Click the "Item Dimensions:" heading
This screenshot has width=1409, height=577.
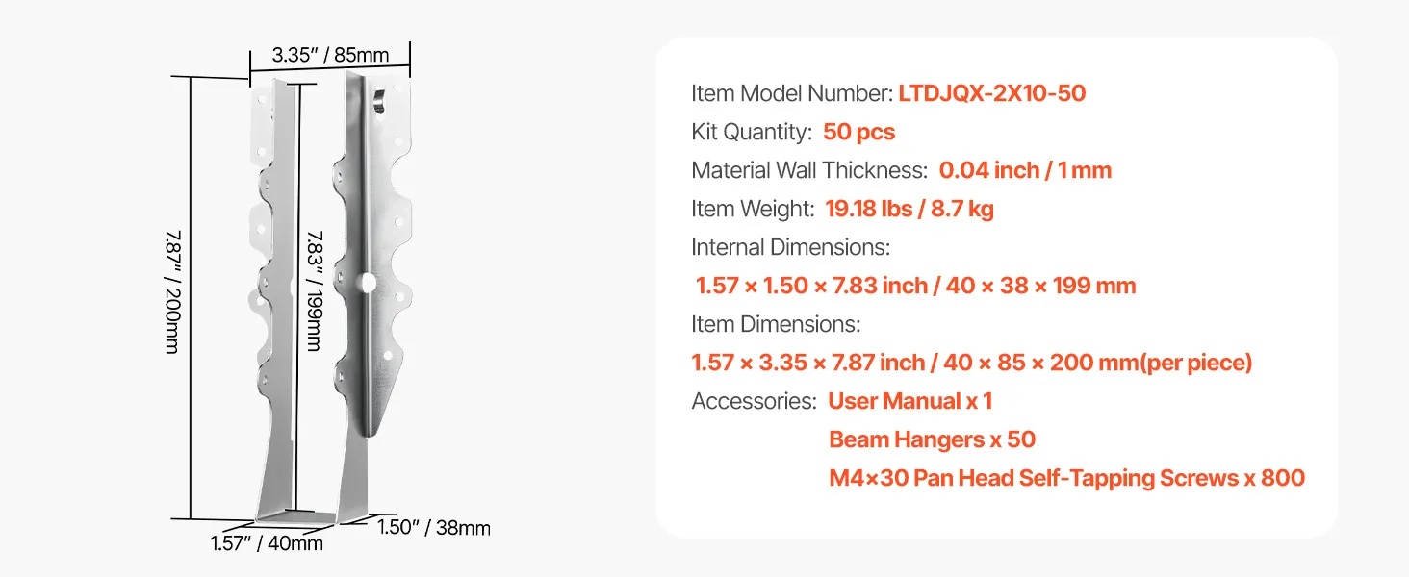tap(776, 324)
